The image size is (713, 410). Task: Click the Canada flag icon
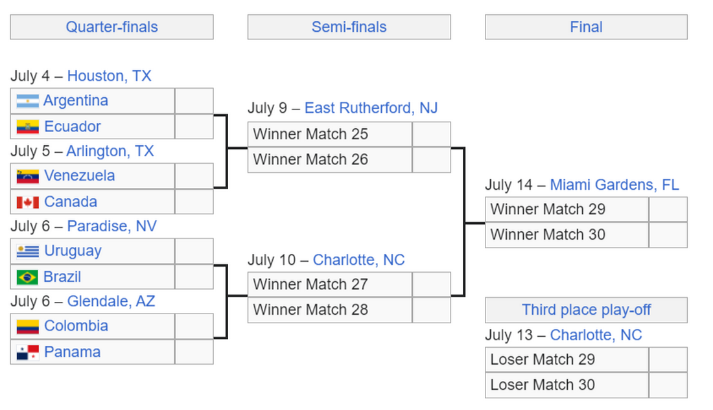[27, 202]
